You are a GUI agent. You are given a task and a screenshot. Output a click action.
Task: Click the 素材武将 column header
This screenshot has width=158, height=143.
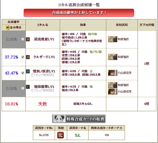(122, 25)
